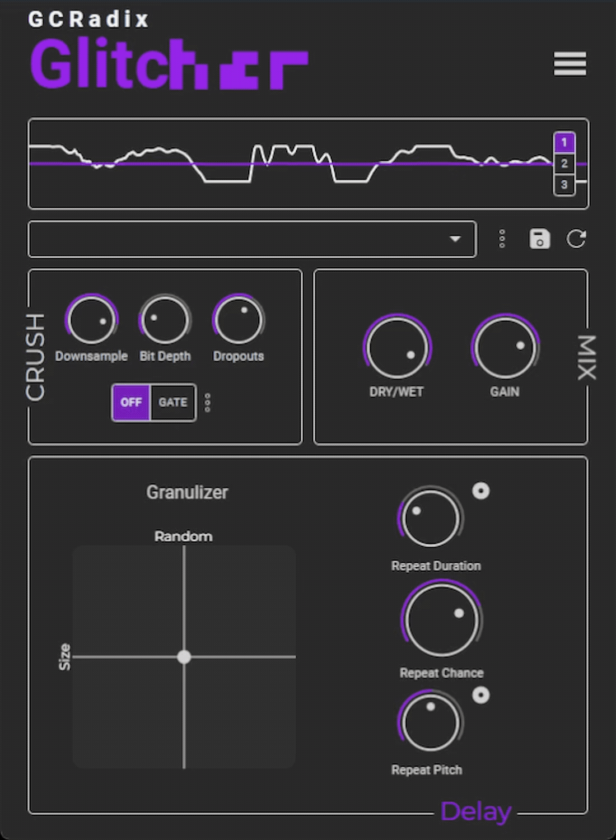Click the circle icon beside Repeat Duration
Screen dimensions: 616x840
[480, 491]
